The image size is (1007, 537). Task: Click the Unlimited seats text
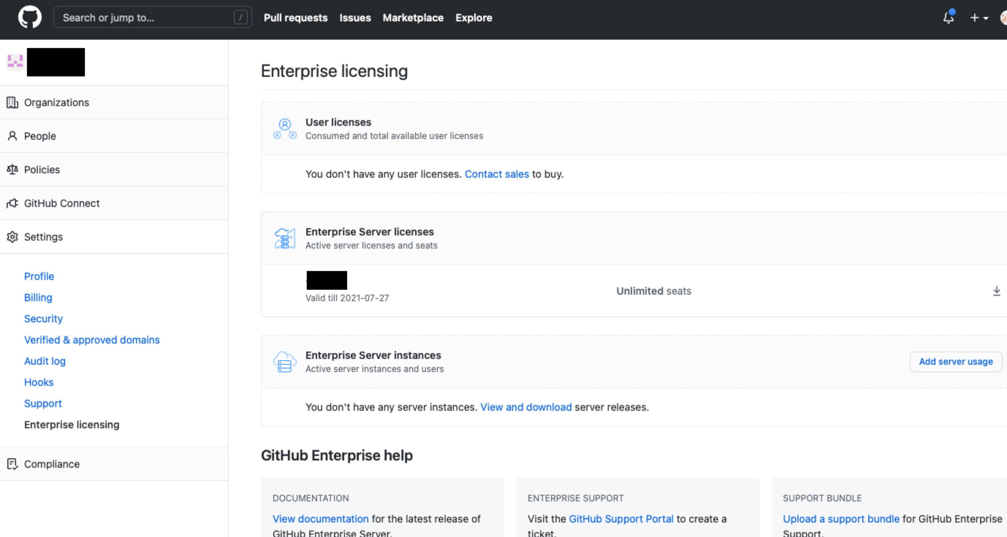pos(654,291)
